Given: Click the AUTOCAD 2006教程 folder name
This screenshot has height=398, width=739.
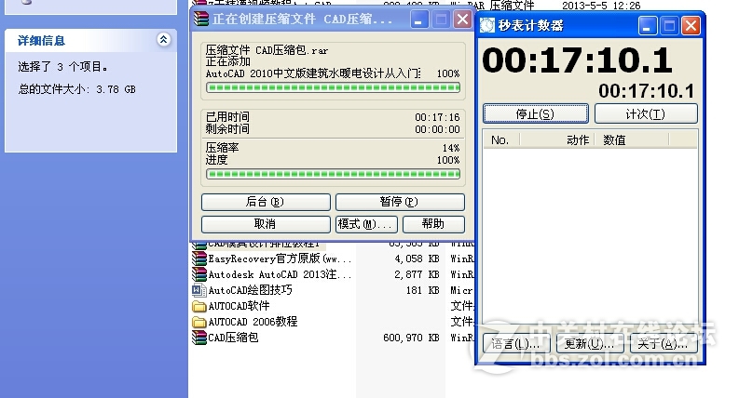Looking at the screenshot, I should pyautogui.click(x=253, y=322).
